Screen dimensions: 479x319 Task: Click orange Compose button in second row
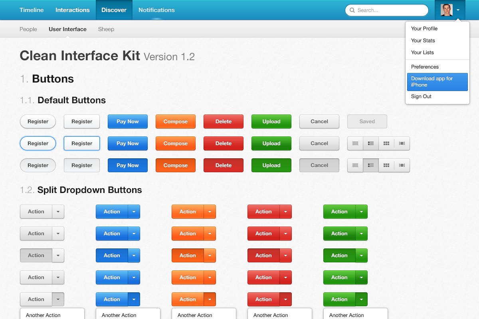pyautogui.click(x=176, y=144)
